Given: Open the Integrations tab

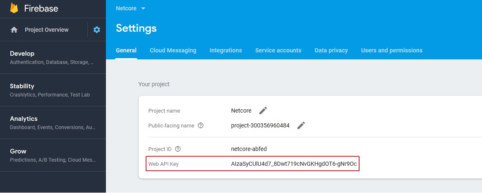Looking at the screenshot, I should pos(225,50).
